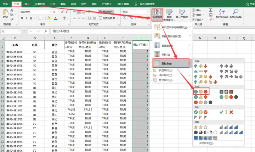255x152 pixels.
Task: Open the 插入 Insert ribbon tab
Action: pyautogui.click(x=27, y=4)
